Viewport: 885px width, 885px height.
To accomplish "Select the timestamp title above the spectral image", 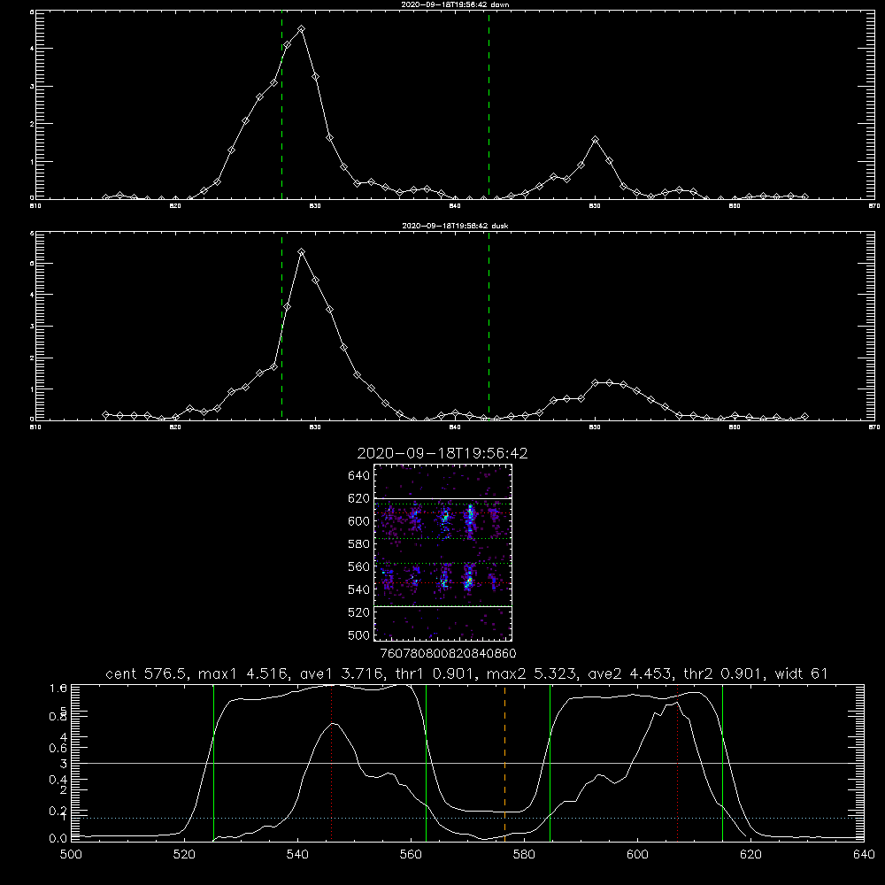I will point(442,453).
